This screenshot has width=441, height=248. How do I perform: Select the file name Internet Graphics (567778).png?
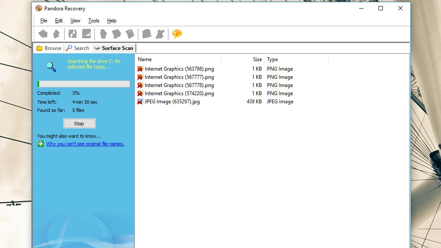pyautogui.click(x=179, y=85)
